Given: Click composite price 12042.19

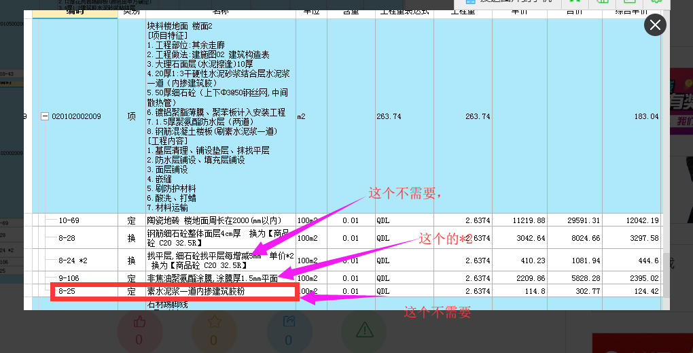Looking at the screenshot, I should pyautogui.click(x=642, y=220).
